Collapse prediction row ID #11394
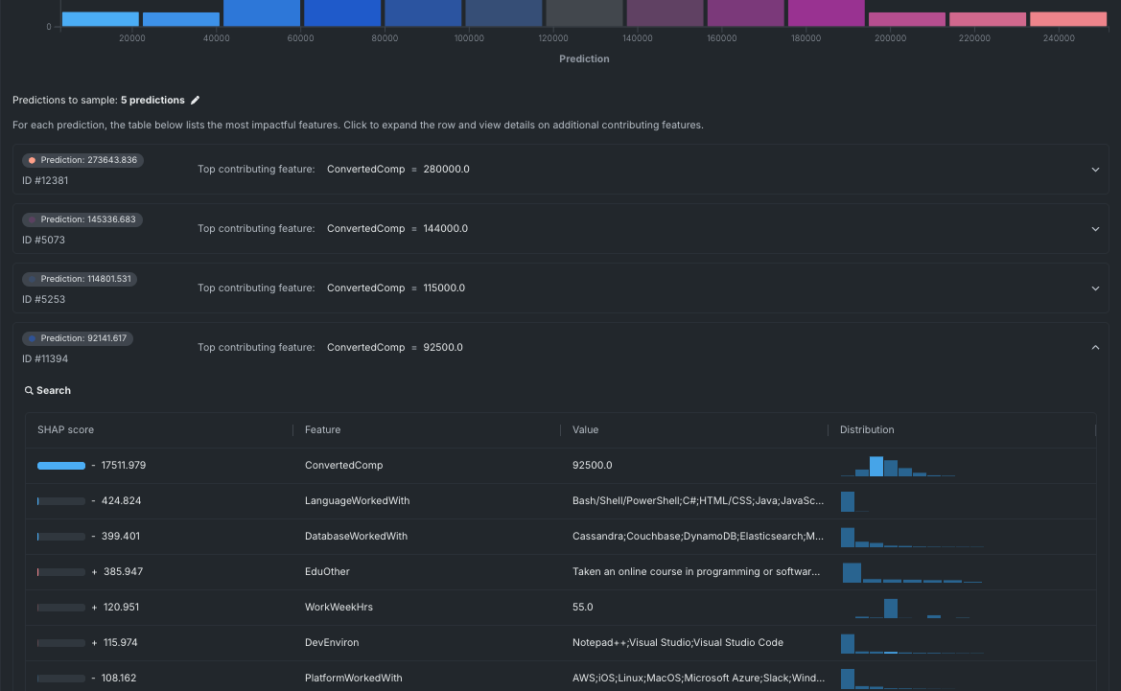This screenshot has width=1121, height=691. (1095, 348)
